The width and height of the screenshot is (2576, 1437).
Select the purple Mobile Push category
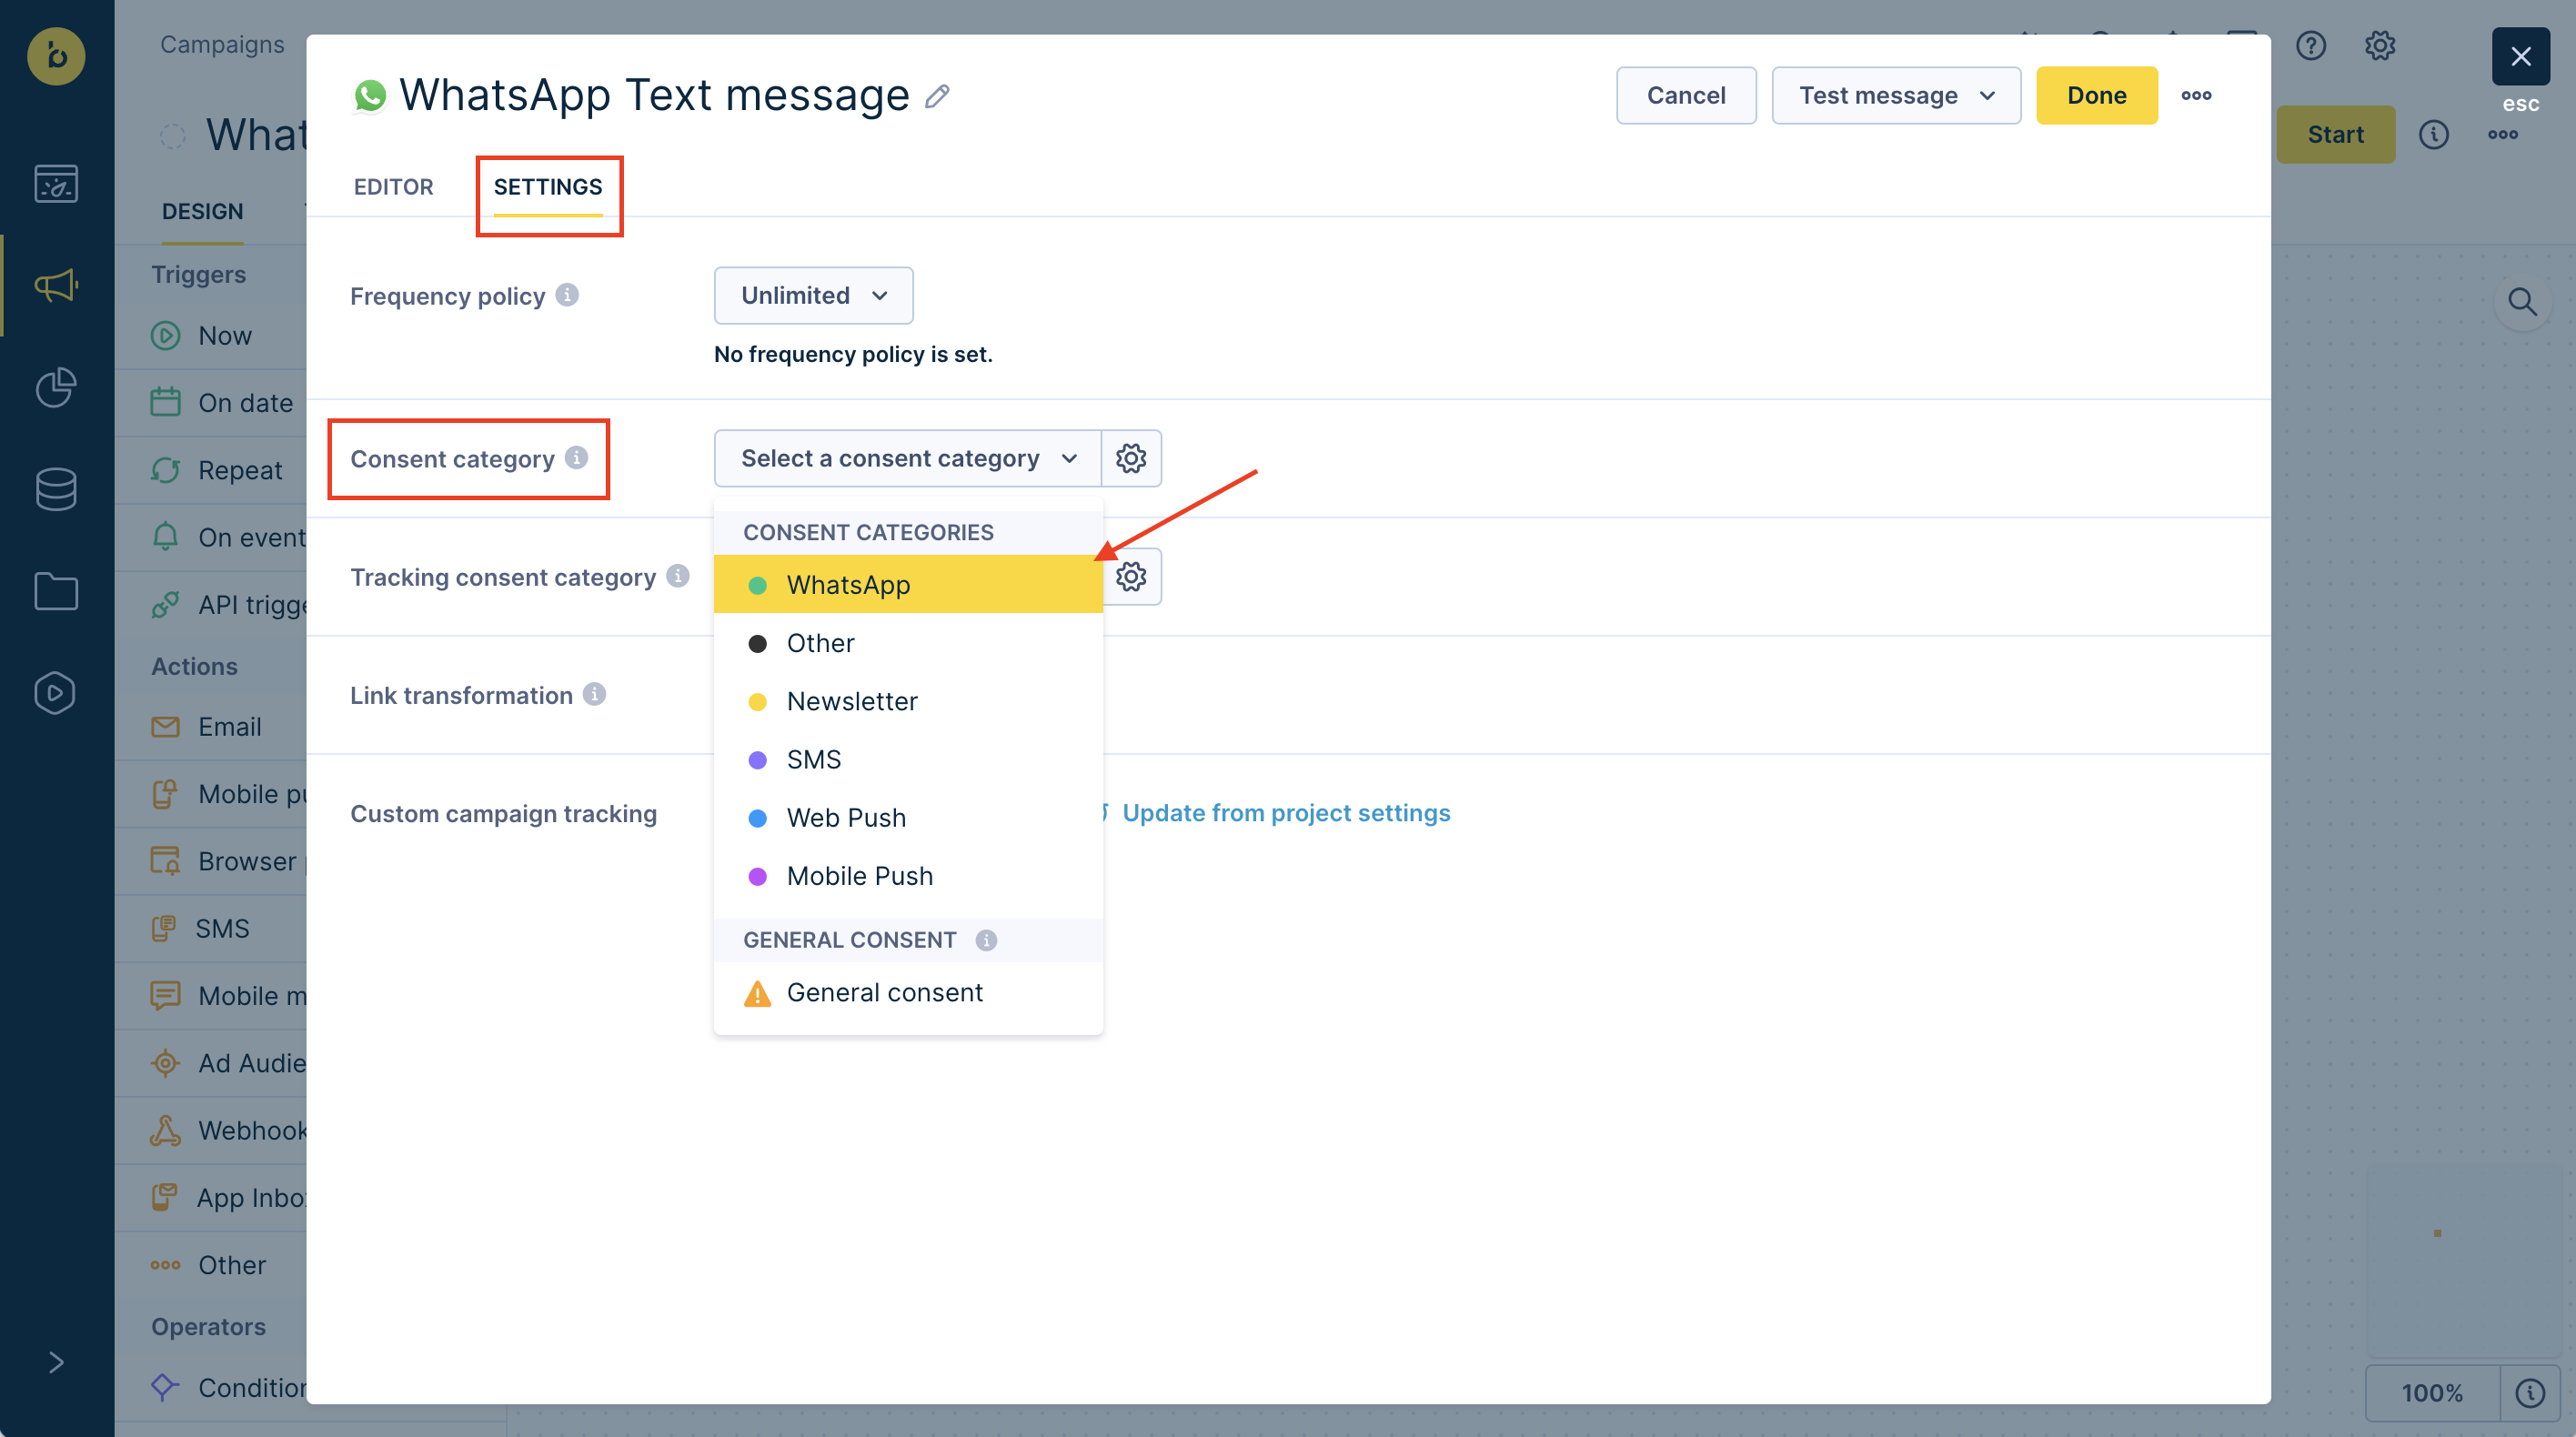coord(859,876)
